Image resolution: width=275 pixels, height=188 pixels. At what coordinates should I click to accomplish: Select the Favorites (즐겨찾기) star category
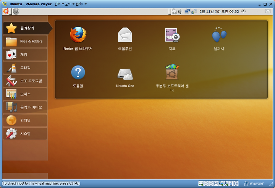[x=27, y=28]
